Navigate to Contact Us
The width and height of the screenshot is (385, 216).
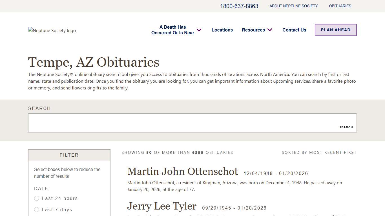pos(294,30)
